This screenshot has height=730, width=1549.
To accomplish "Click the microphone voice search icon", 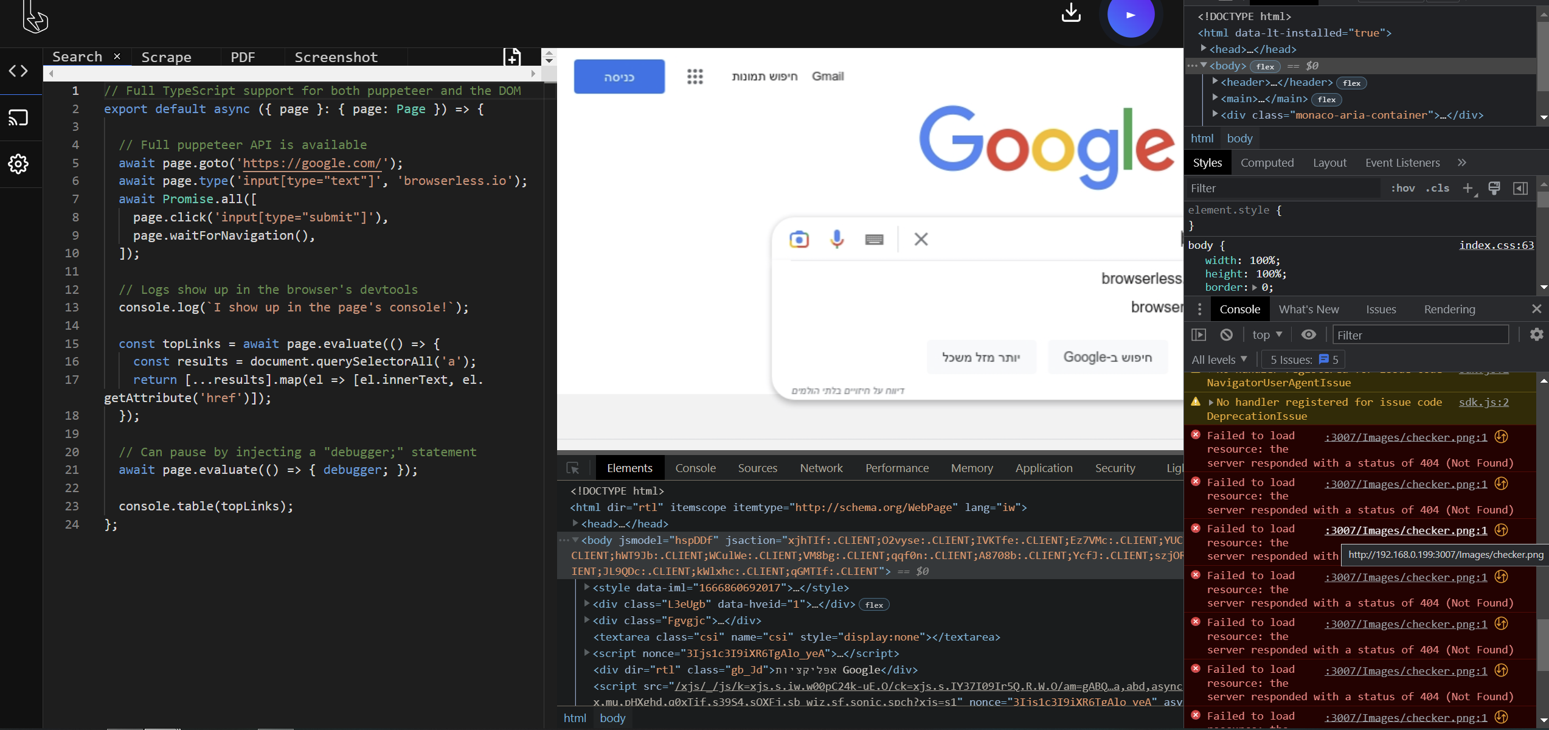I will (837, 239).
